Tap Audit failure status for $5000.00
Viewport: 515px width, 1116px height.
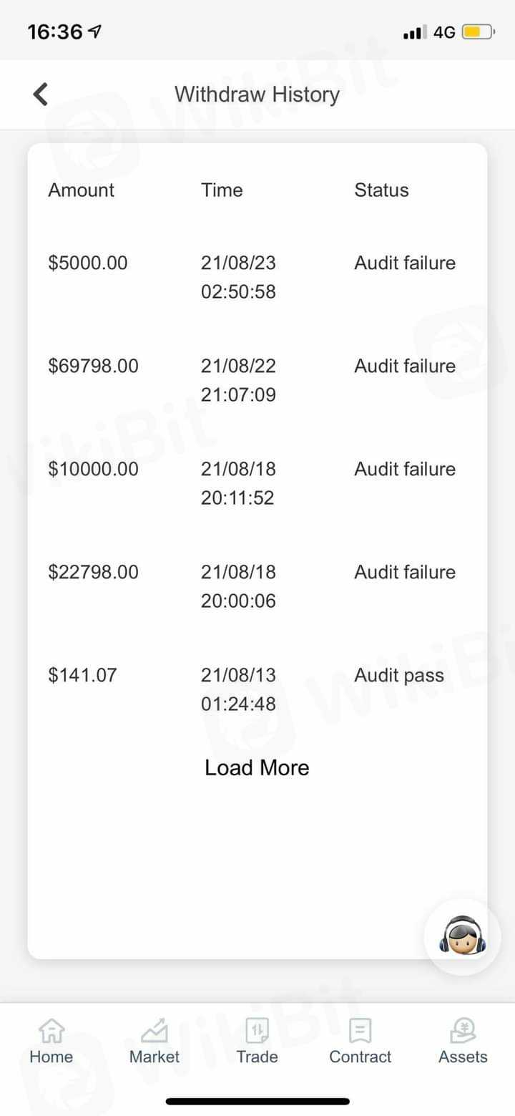405,263
